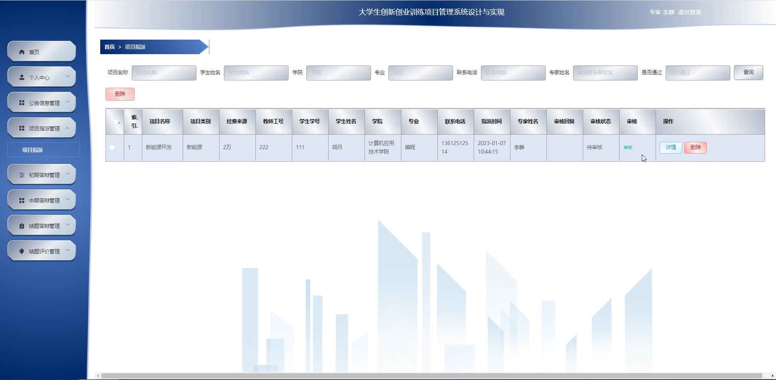Focus the 专业 search input
This screenshot has height=380, width=776.
click(x=421, y=73)
